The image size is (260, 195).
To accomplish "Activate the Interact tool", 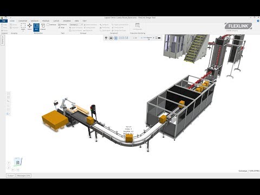I will click(43, 27).
